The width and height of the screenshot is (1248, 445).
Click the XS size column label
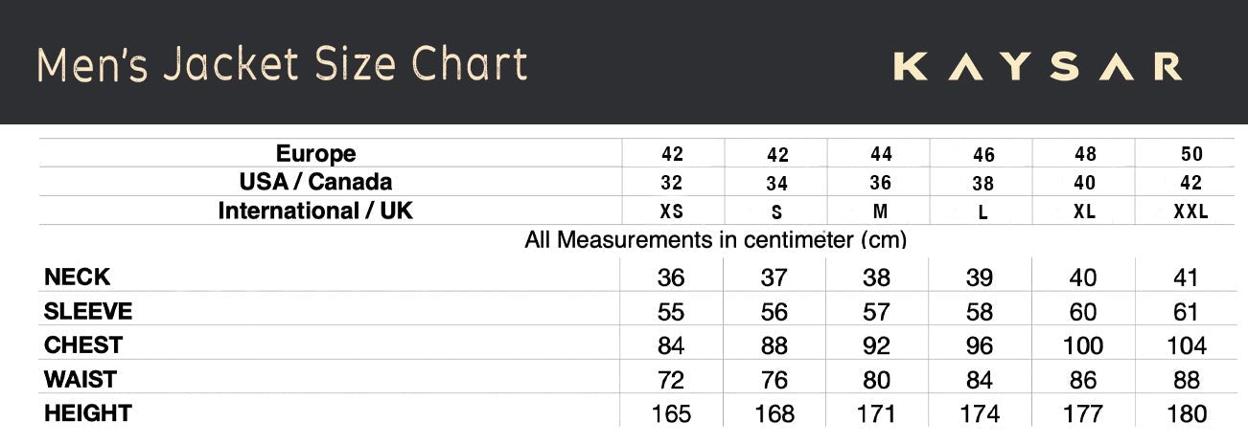(672, 212)
